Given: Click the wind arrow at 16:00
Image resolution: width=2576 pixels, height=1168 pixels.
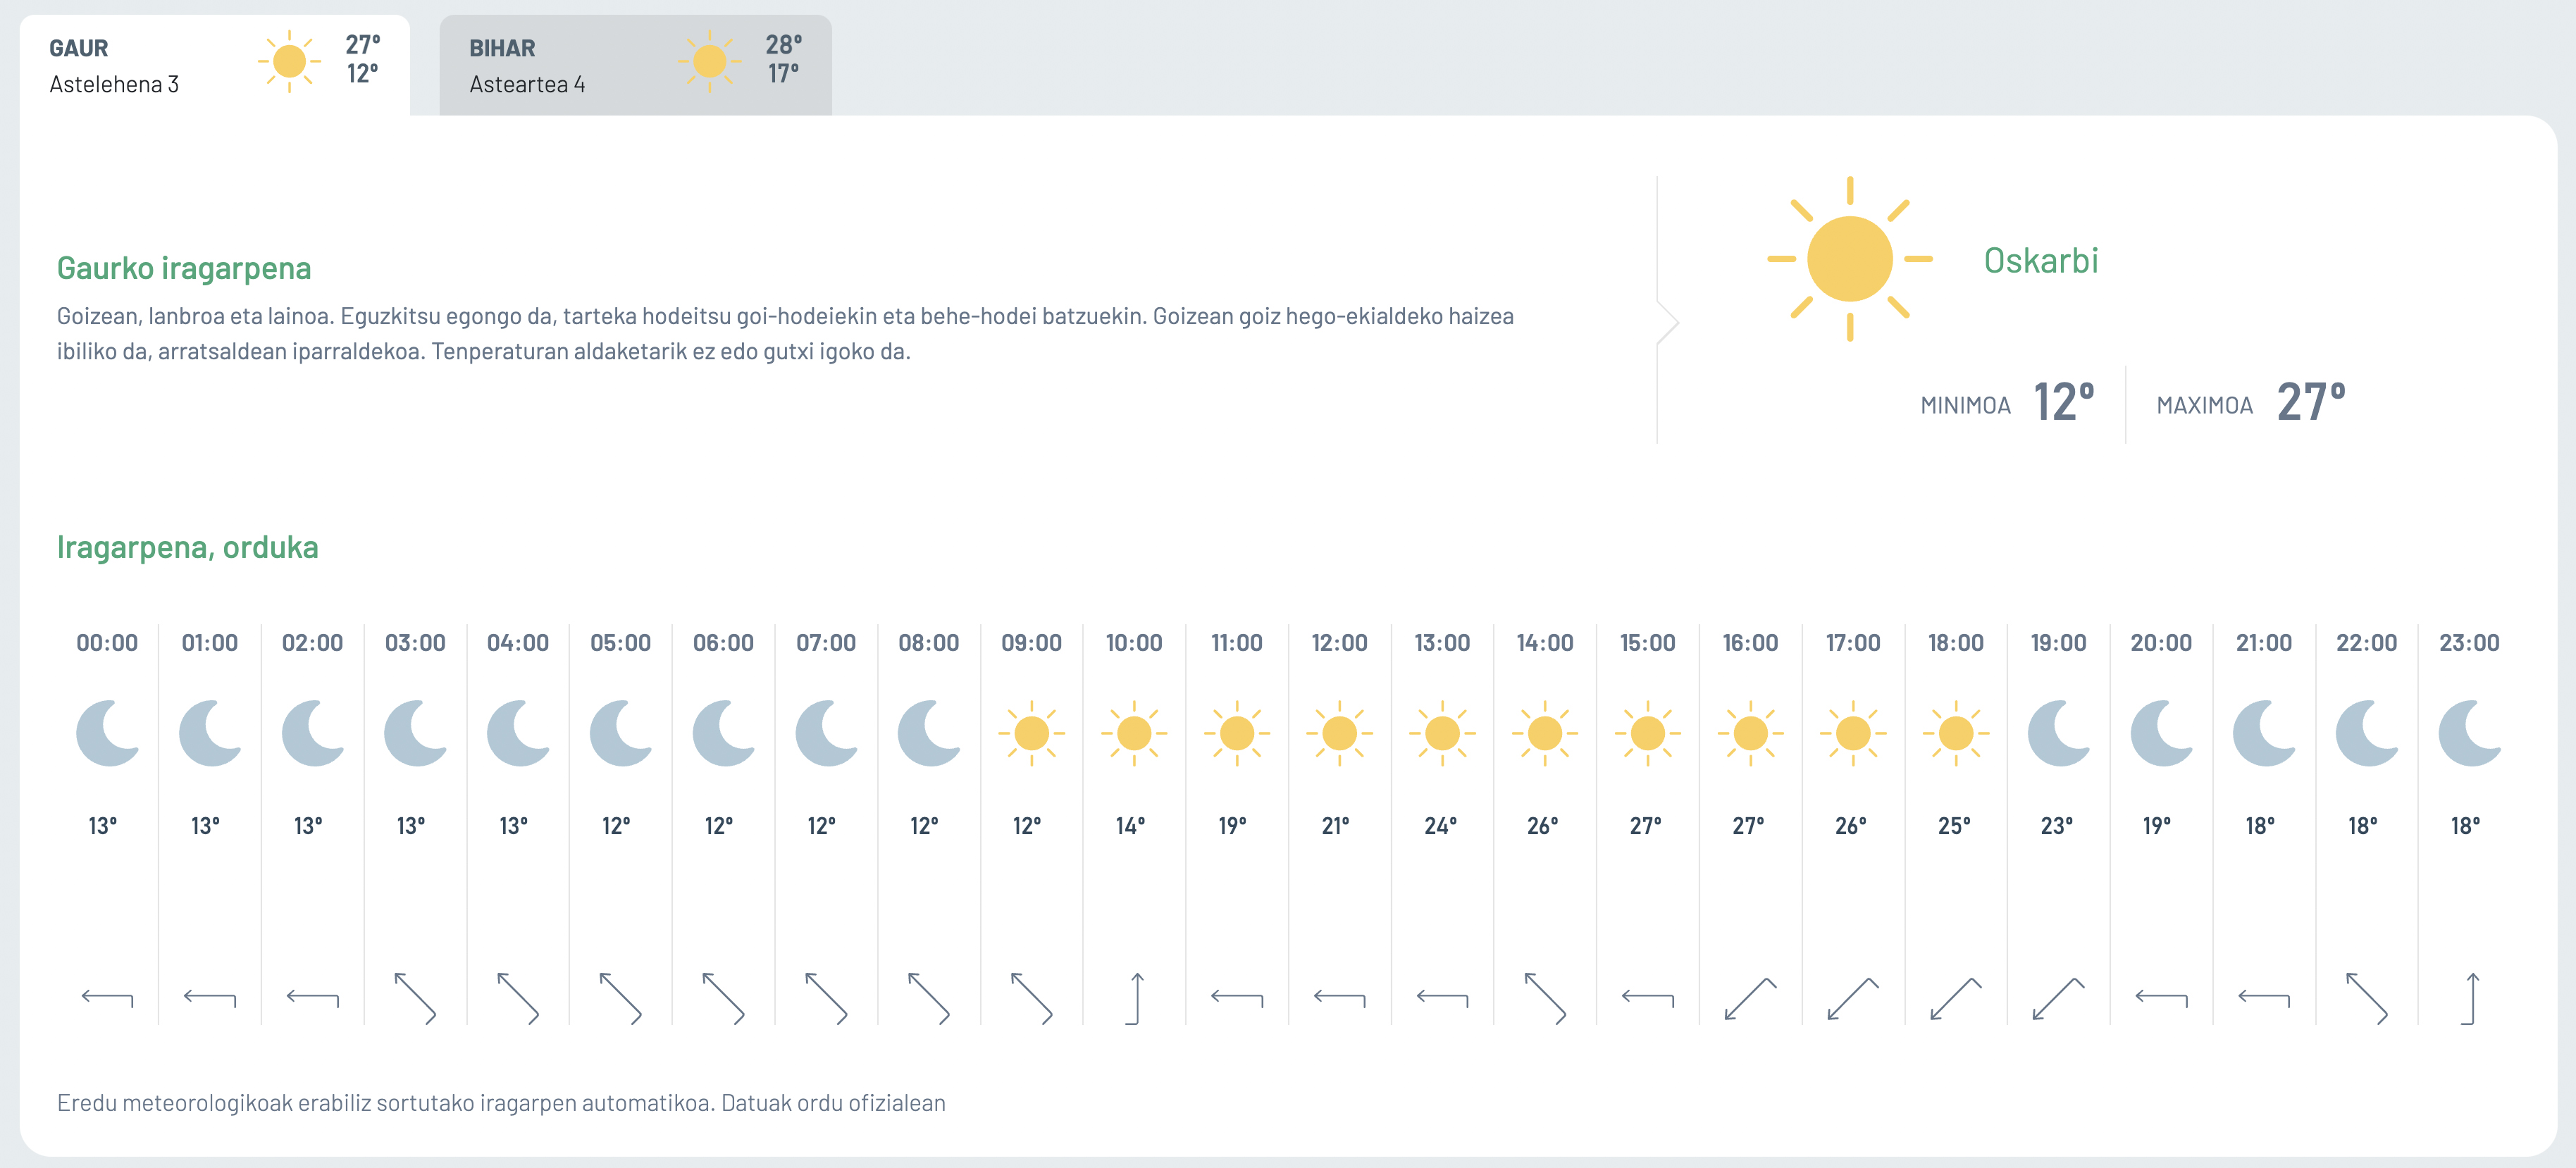Looking at the screenshot, I should point(1750,998).
